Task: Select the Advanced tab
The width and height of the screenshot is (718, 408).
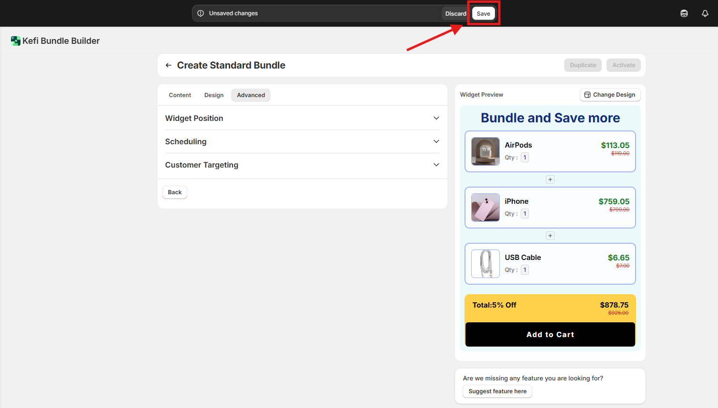Action: click(x=251, y=95)
